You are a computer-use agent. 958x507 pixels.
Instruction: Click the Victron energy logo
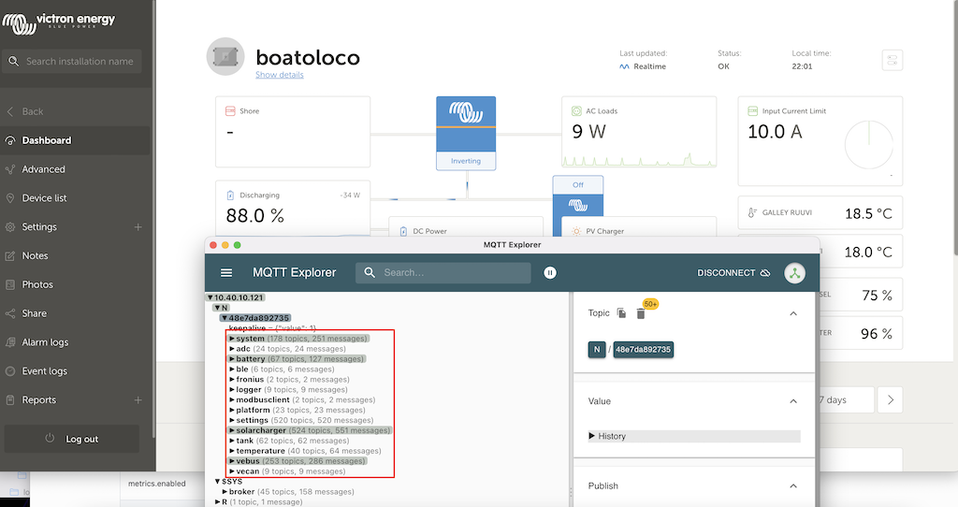coord(58,22)
